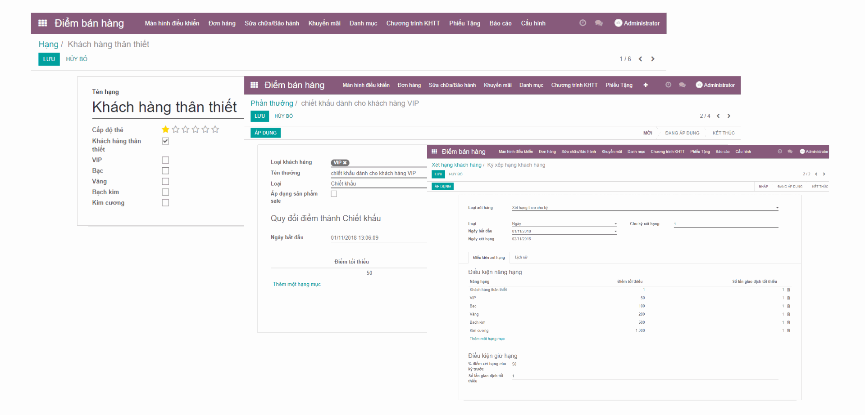
Task: Delete the Kim cương row with trash icon
Action: point(788,330)
